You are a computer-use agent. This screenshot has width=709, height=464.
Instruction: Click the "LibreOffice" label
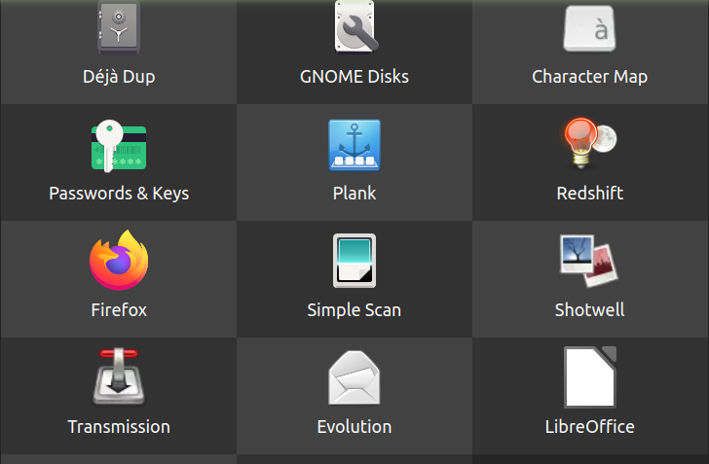(x=589, y=427)
